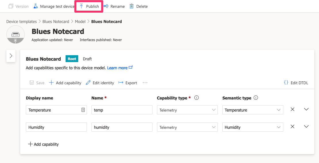Open the more options ellipsis menu
The image size is (319, 163).
pyautogui.click(x=145, y=83)
